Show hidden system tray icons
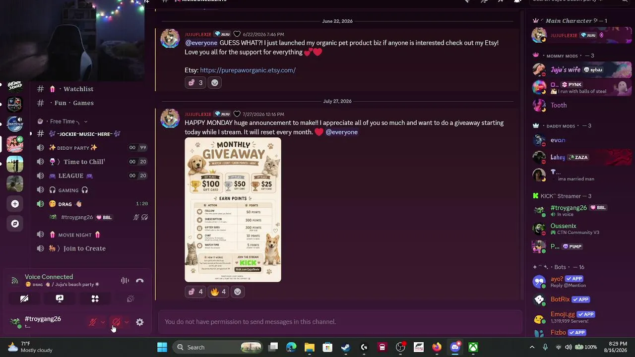Image resolution: width=635 pixels, height=357 pixels. [532, 347]
